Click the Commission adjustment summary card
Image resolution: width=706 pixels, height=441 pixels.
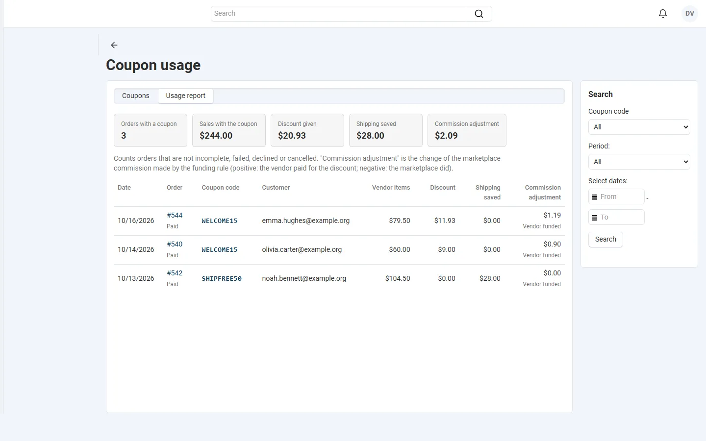(467, 130)
